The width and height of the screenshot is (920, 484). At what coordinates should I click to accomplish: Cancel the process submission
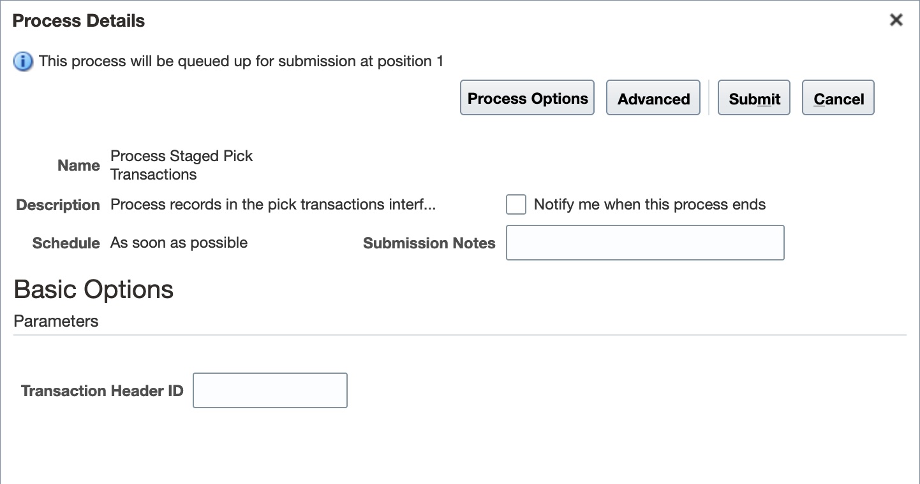pyautogui.click(x=838, y=98)
